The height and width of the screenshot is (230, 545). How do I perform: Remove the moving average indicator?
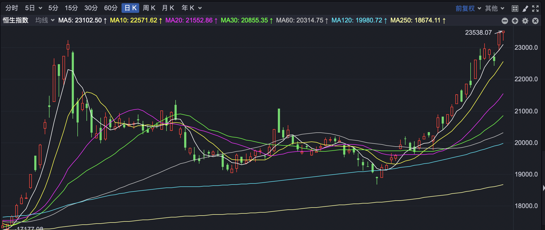click(x=535, y=21)
